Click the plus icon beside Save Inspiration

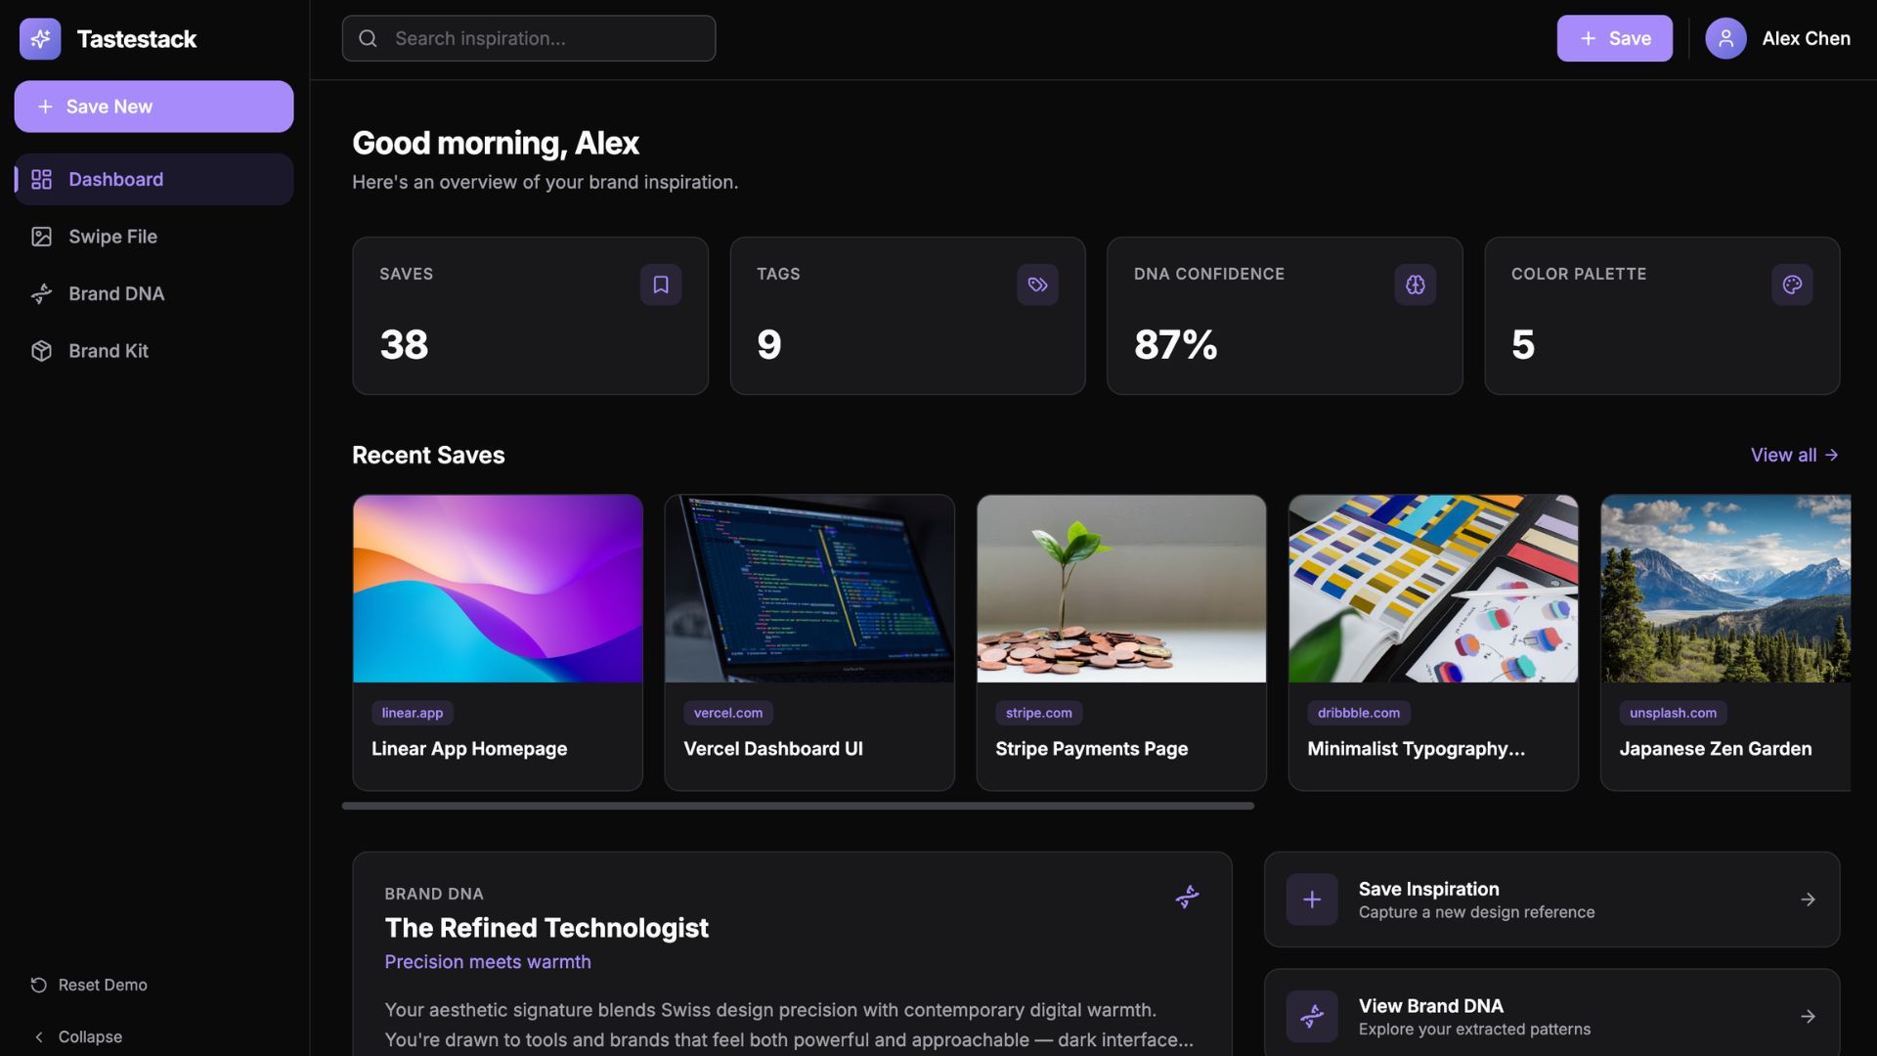pos(1312,900)
